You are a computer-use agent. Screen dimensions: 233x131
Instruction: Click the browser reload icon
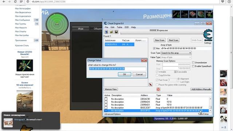[x=15, y=1]
